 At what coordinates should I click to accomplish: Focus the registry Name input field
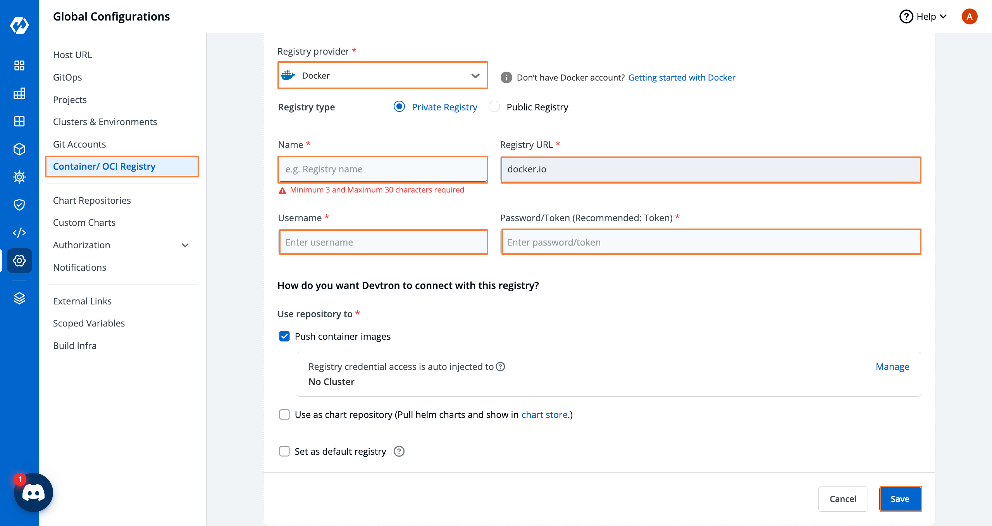382,169
